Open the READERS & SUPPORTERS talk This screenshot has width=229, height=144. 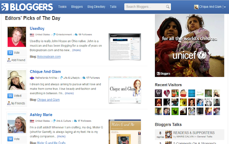(x=194, y=133)
